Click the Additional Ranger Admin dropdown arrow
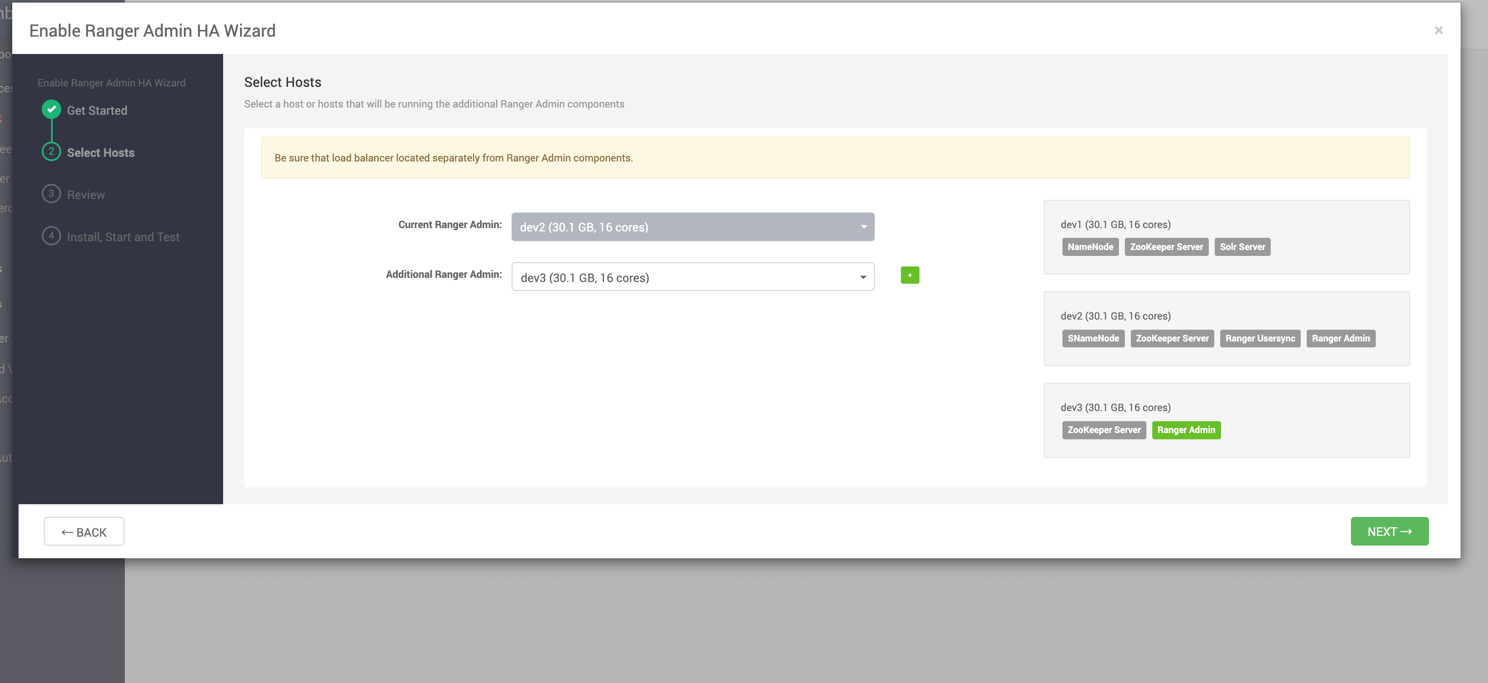 pyautogui.click(x=863, y=277)
